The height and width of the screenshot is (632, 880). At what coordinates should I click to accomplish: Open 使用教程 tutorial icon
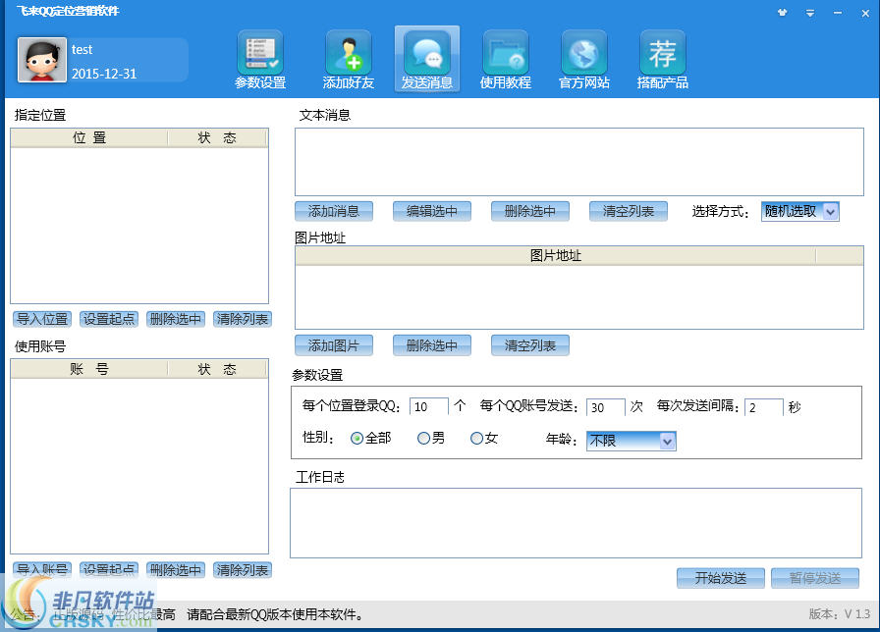point(505,60)
